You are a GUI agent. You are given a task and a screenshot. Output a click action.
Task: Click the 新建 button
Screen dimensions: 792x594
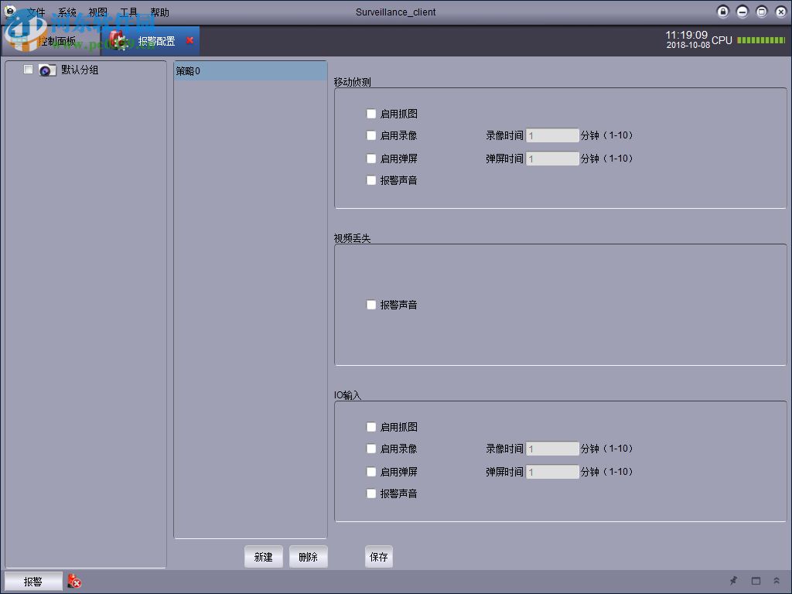(264, 557)
